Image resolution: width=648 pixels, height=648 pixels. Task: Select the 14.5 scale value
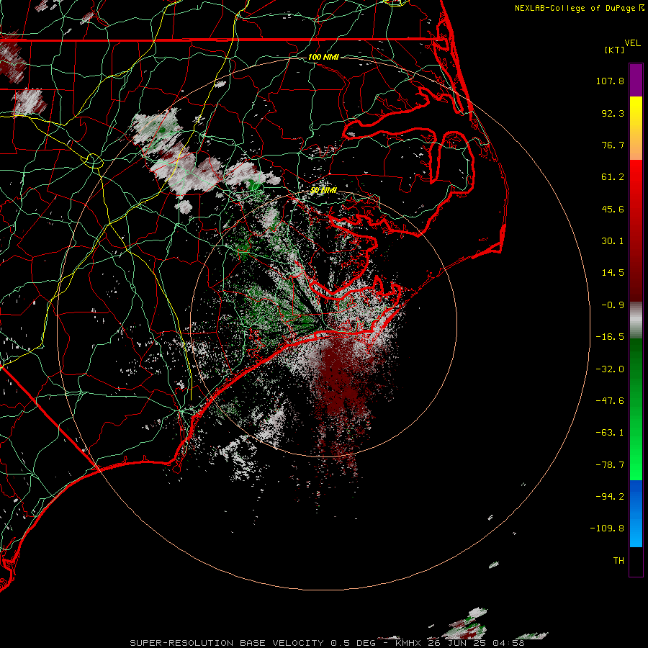tap(613, 273)
